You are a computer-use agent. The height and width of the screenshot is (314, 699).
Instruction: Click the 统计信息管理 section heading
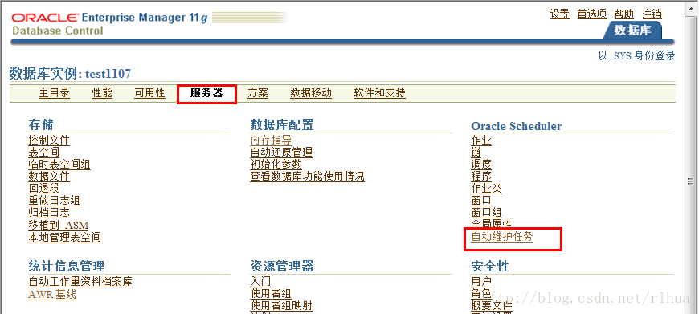point(67,267)
